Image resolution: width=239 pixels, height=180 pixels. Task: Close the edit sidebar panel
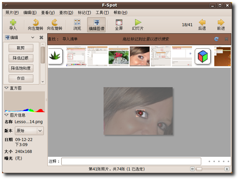[41, 37]
